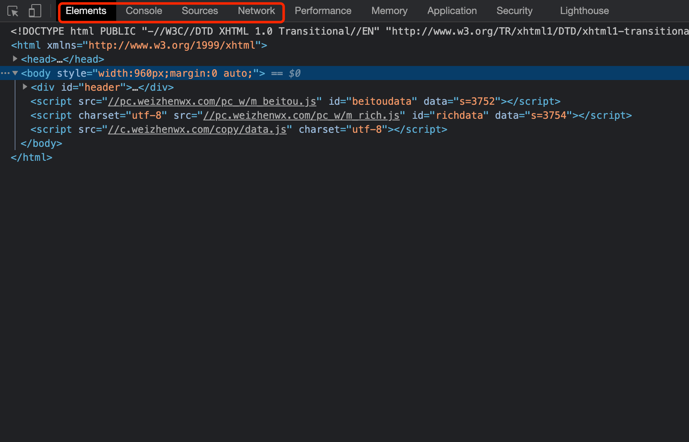This screenshot has height=442, width=689.
Task: Click the "header" id attribute value
Action: (x=102, y=87)
